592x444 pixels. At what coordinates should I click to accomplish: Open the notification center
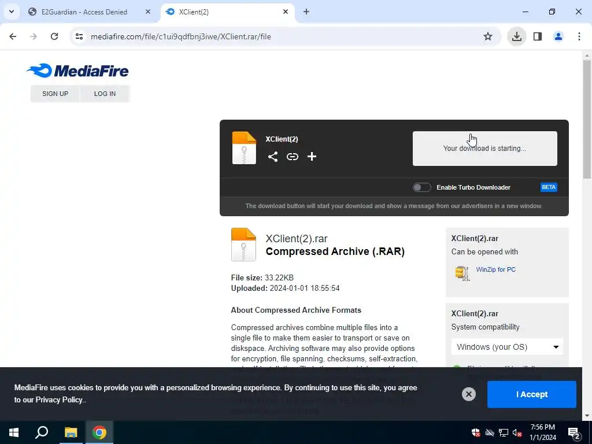pyautogui.click(x=574, y=433)
